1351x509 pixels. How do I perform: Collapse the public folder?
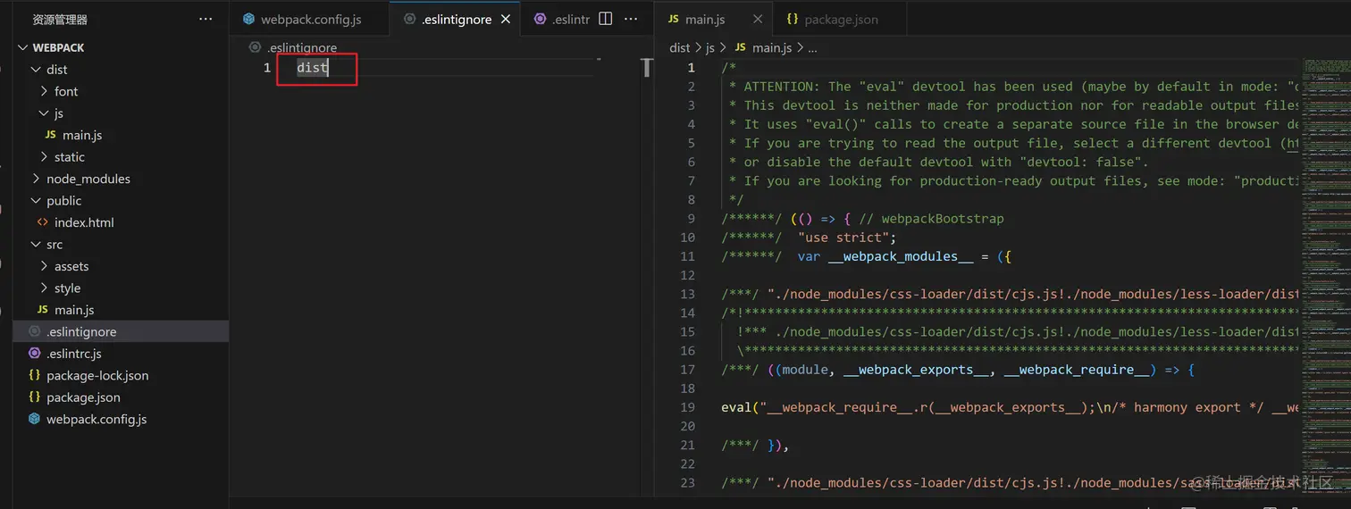point(36,201)
